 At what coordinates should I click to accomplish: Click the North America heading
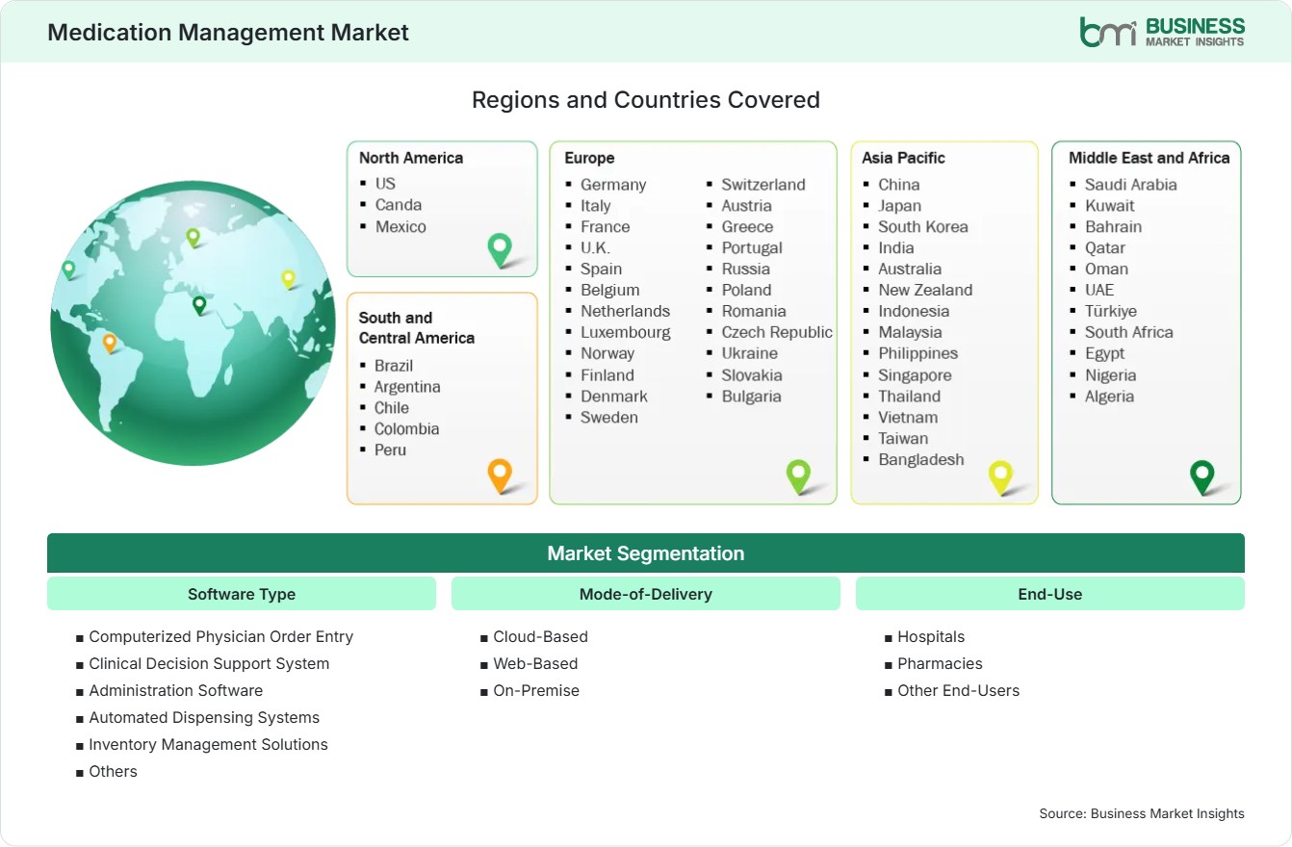click(x=411, y=158)
